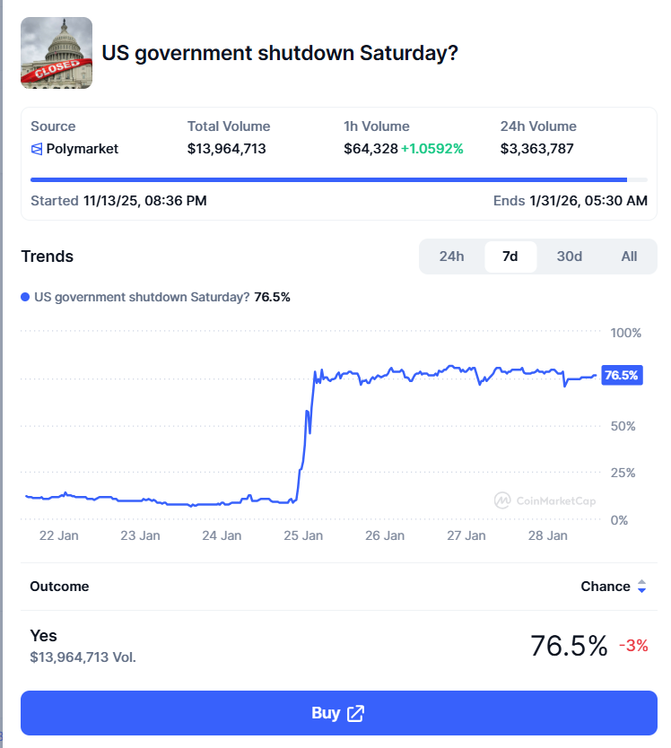Open the All time range view
The height and width of the screenshot is (748, 671).
[628, 256]
